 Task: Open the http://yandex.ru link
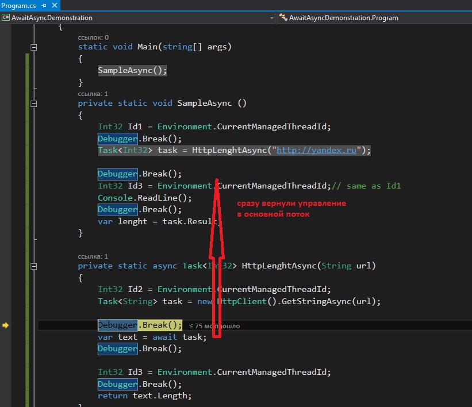[x=316, y=150]
